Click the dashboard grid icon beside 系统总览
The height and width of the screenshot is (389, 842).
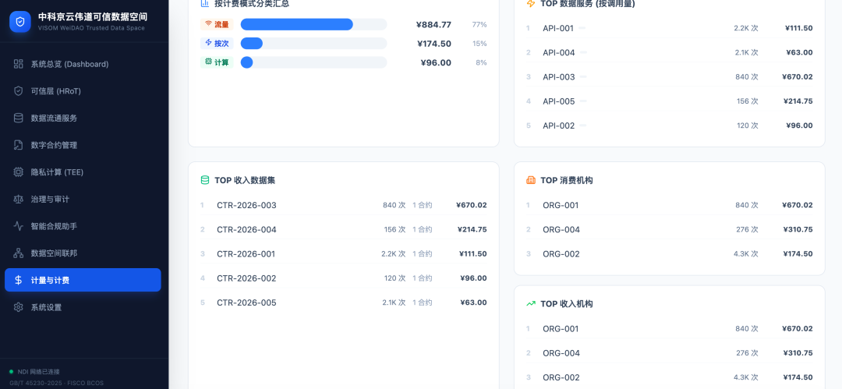18,64
